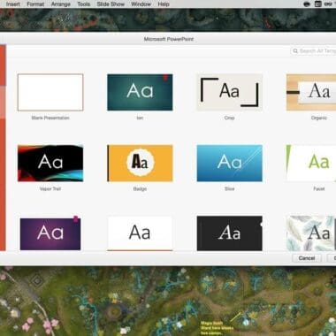Select the feather-patterned template thumbnail
The image size is (336, 336).
[311, 233]
